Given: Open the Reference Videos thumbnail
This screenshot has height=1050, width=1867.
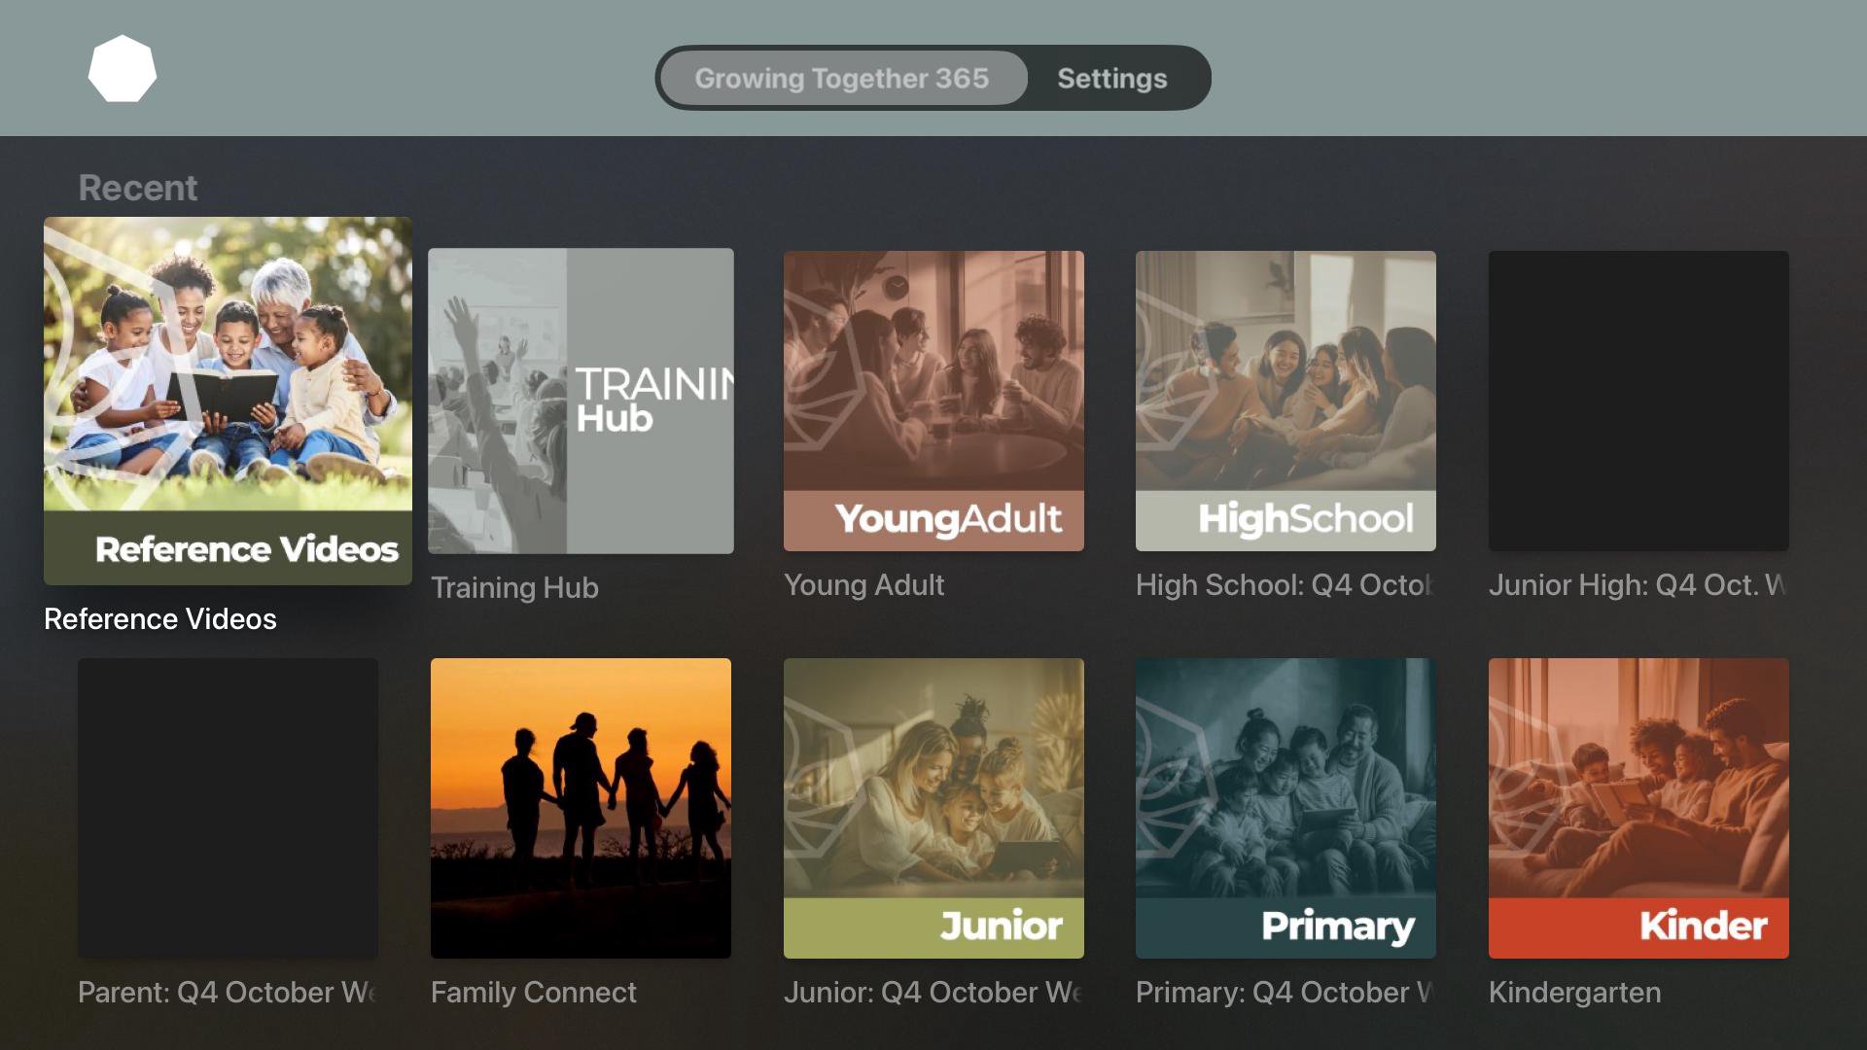Looking at the screenshot, I should click(228, 400).
